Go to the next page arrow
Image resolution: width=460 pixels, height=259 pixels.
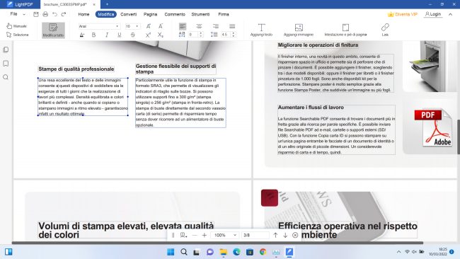coord(285,235)
